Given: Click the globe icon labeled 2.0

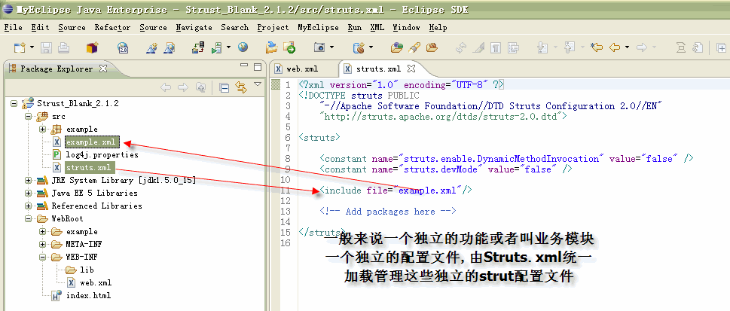Looking at the screenshot, I should pos(123,47).
